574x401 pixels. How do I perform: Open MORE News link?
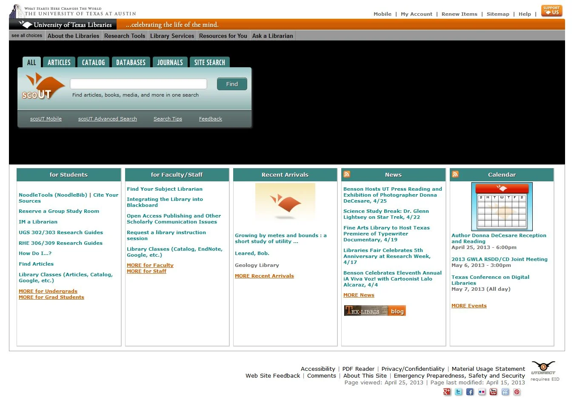359,295
